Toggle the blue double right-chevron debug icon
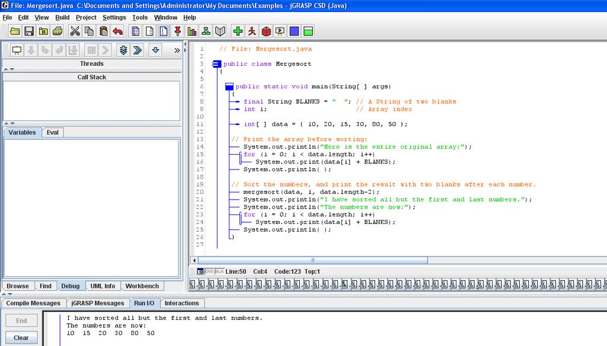The height and width of the screenshot is (346, 607). pos(138,50)
